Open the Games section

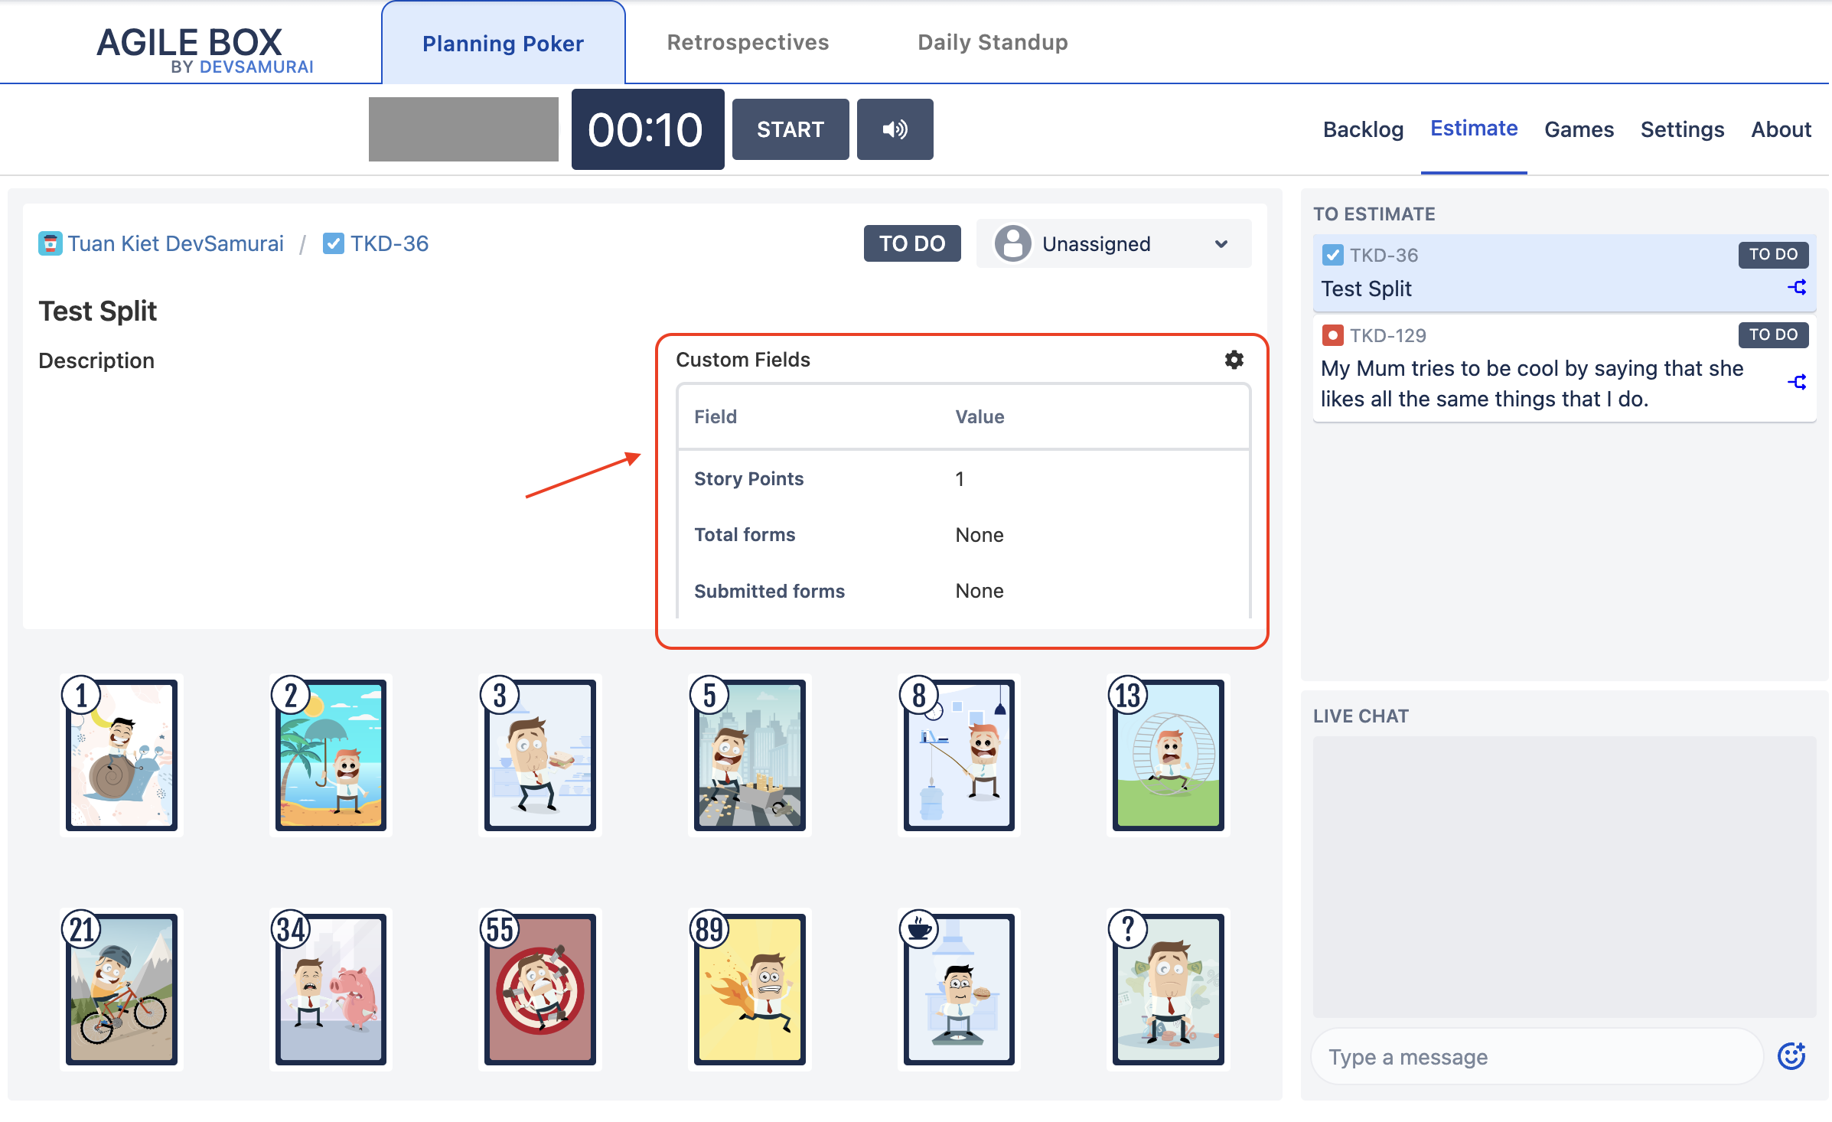[1579, 129]
